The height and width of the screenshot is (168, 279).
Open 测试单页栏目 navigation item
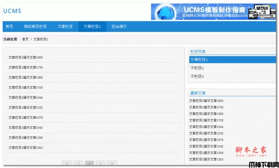click(35, 27)
